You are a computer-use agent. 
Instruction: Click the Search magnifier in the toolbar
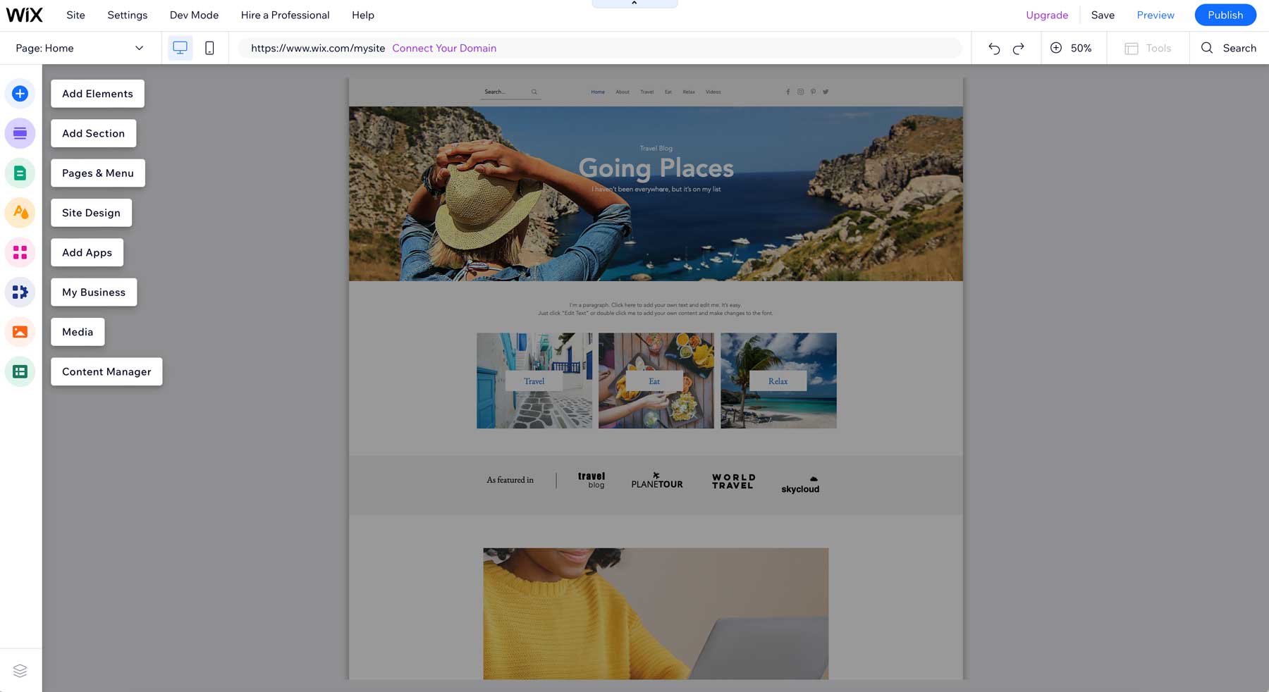pos(1208,48)
